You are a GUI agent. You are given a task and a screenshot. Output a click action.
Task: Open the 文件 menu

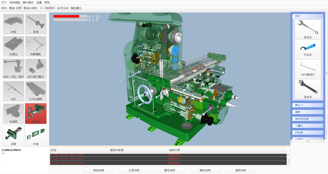[x=4, y=2]
